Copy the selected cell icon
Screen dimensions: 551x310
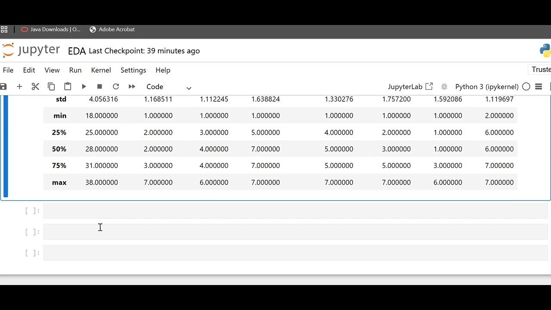(x=51, y=87)
